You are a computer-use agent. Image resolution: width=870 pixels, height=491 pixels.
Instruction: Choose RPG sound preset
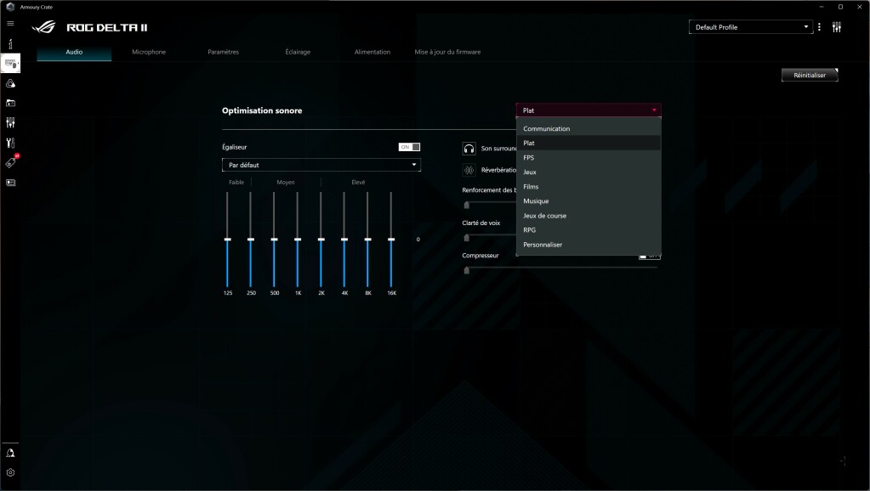[x=589, y=230]
